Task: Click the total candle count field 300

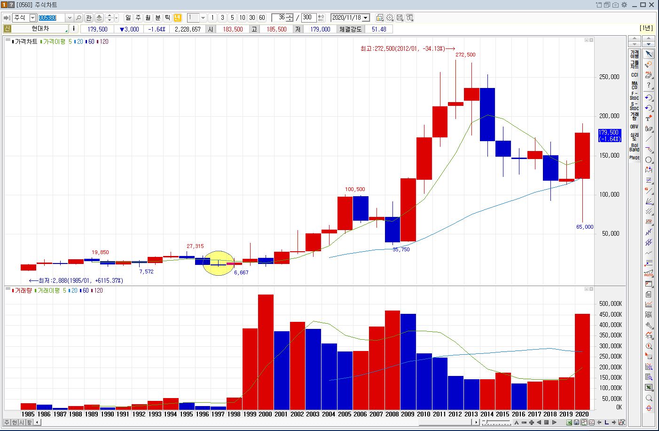Action: point(308,18)
